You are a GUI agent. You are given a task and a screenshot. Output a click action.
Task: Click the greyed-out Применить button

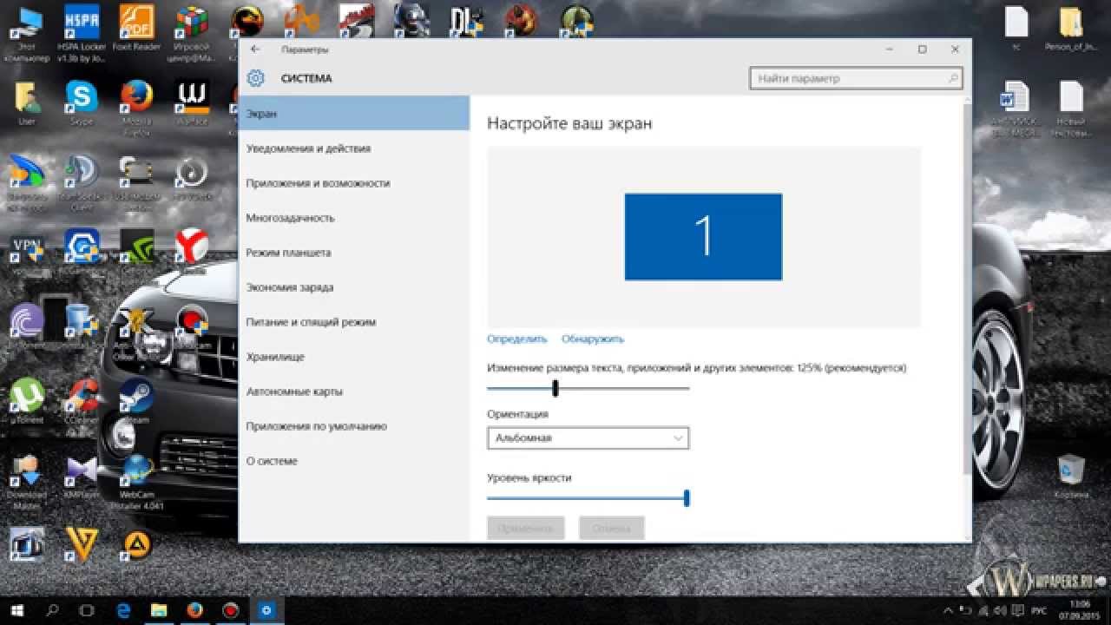(526, 528)
